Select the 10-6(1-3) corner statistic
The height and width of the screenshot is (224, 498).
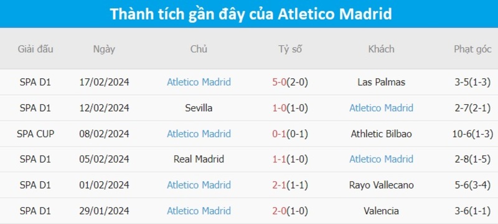472,134
